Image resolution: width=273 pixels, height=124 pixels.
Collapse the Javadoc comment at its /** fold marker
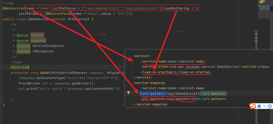click(x=1, y=25)
